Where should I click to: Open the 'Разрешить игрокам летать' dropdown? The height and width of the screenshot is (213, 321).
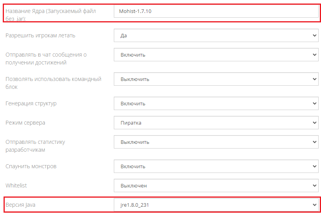point(216,35)
